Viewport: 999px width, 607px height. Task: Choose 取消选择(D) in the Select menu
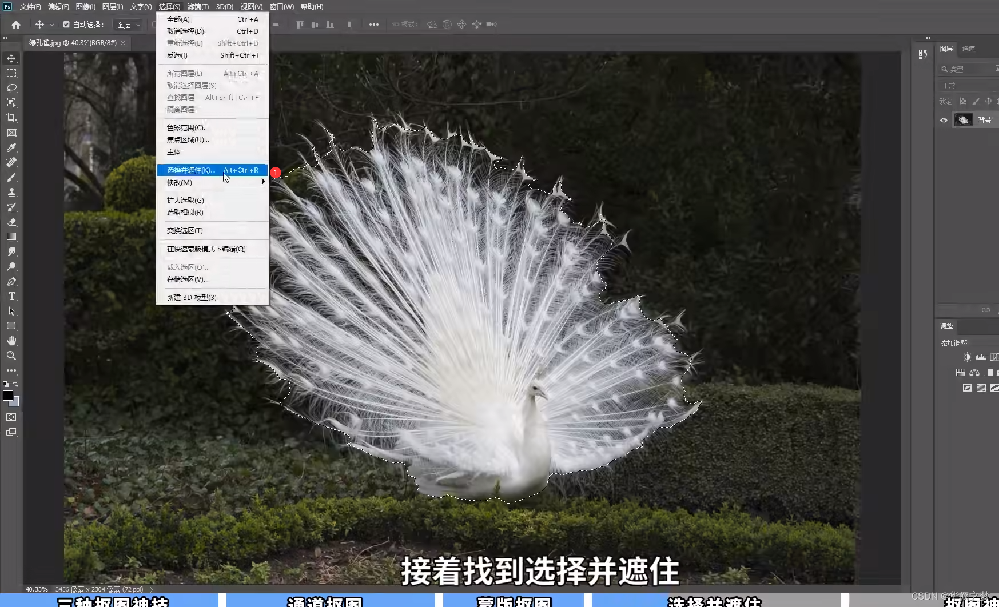pyautogui.click(x=212, y=31)
